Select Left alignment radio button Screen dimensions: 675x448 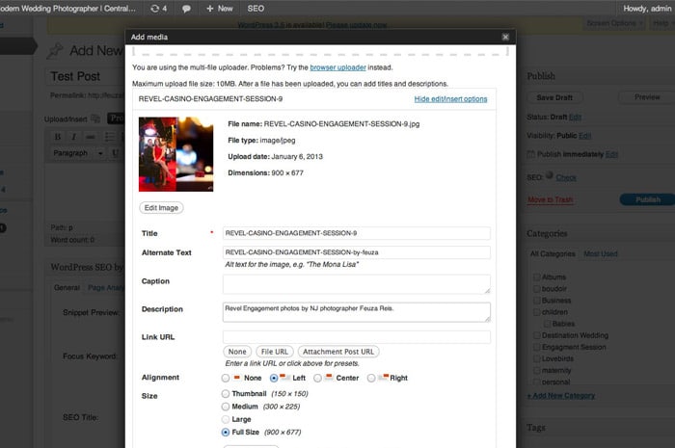coord(274,378)
